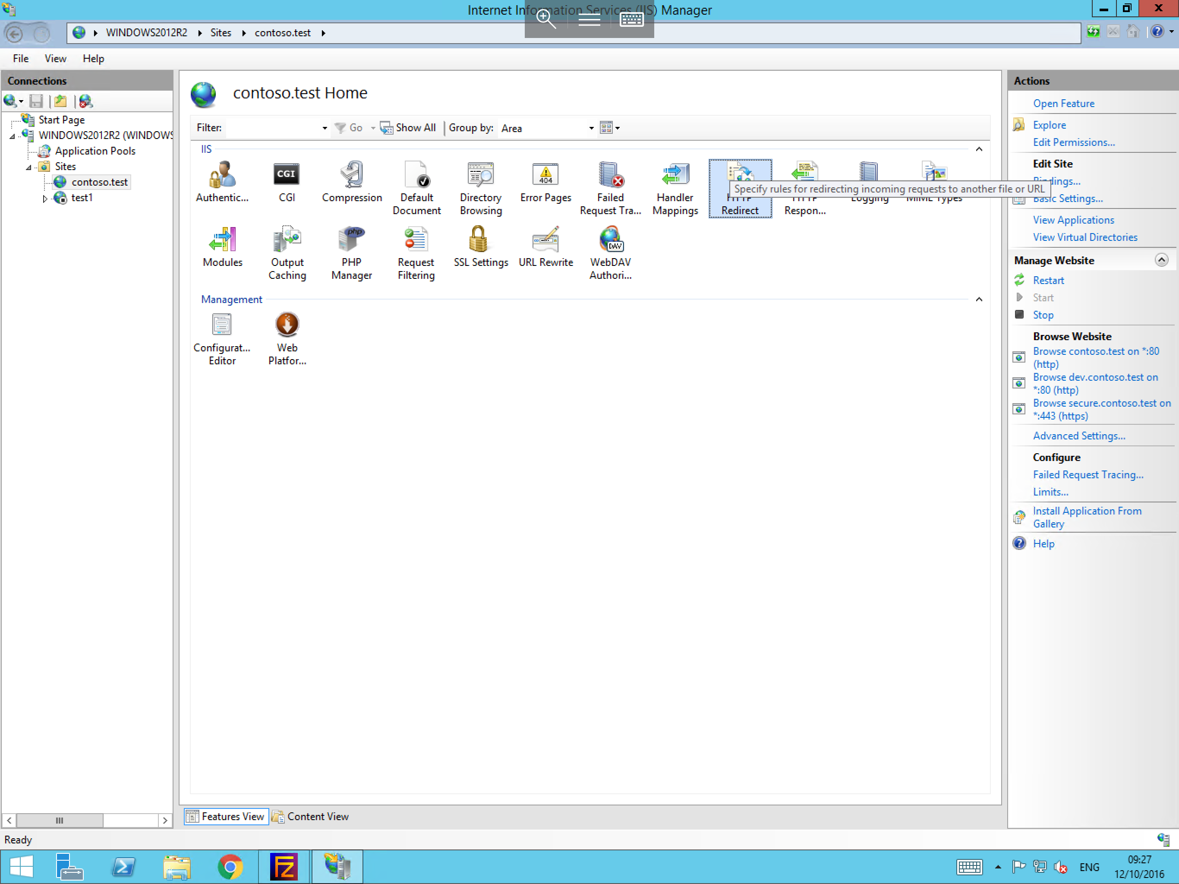This screenshot has height=884, width=1179.
Task: Open PowerShell from taskbar
Action: (x=124, y=867)
